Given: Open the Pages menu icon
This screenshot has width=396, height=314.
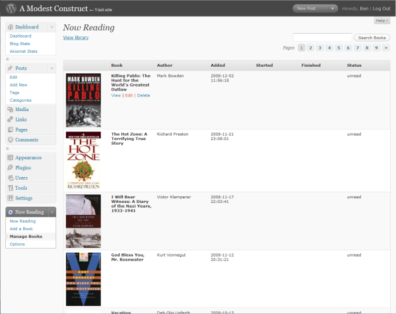Looking at the screenshot, I should pyautogui.click(x=11, y=130).
